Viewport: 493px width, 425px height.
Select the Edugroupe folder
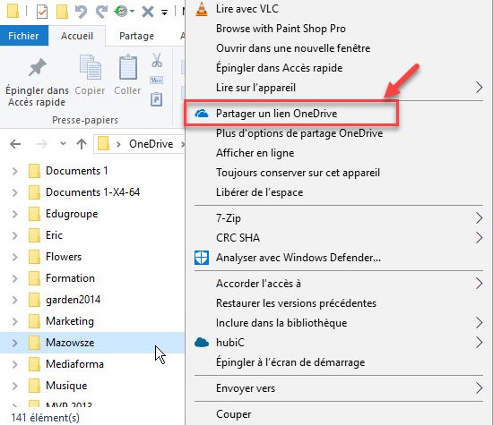(72, 214)
